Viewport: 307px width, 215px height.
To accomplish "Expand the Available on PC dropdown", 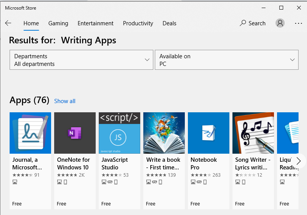I will click(227, 60).
